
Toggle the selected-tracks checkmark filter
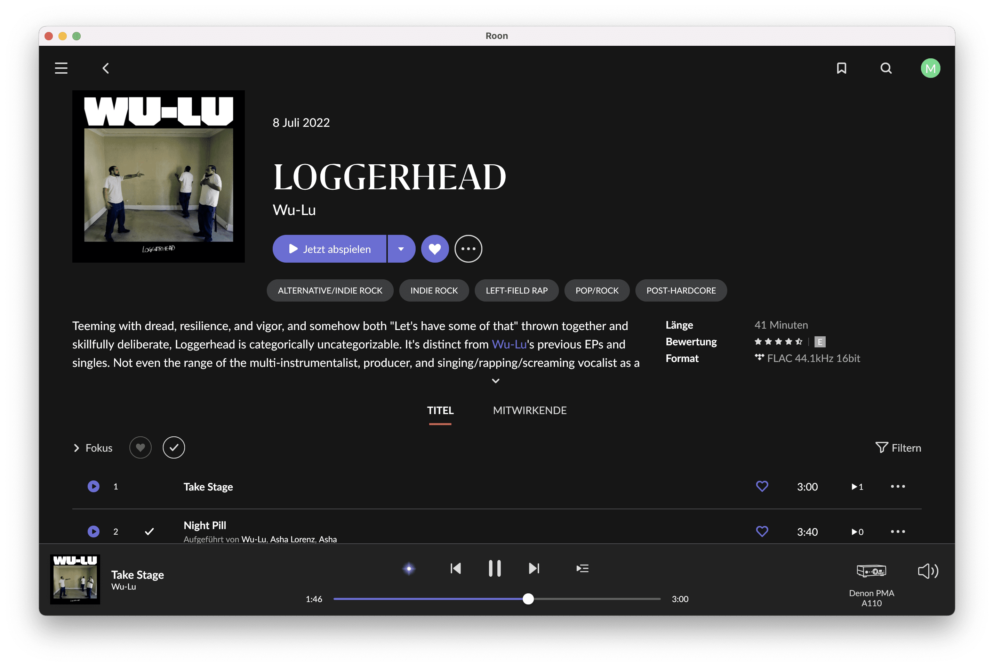coord(174,447)
